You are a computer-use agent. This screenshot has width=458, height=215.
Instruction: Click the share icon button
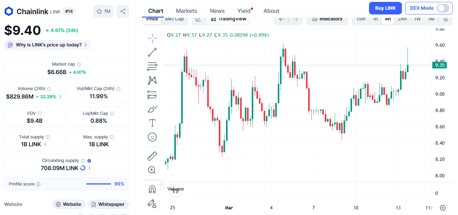(123, 11)
